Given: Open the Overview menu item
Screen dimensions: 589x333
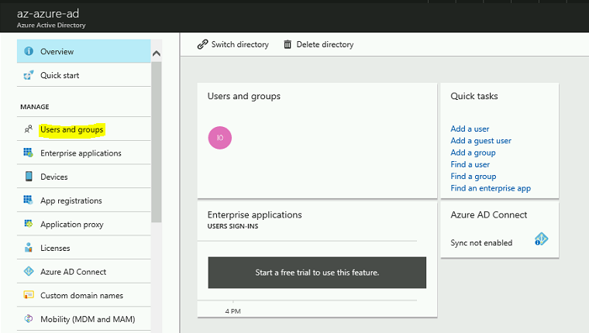Looking at the screenshot, I should coord(84,51).
